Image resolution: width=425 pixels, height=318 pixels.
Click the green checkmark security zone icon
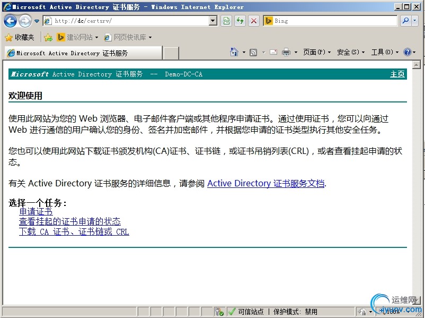point(232,312)
